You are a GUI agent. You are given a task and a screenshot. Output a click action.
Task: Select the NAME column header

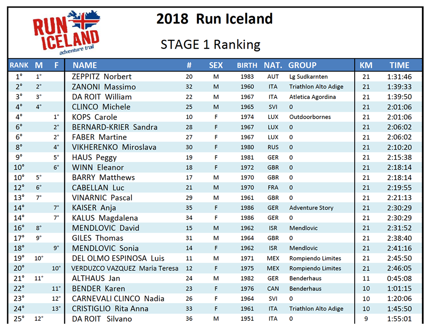85,65
